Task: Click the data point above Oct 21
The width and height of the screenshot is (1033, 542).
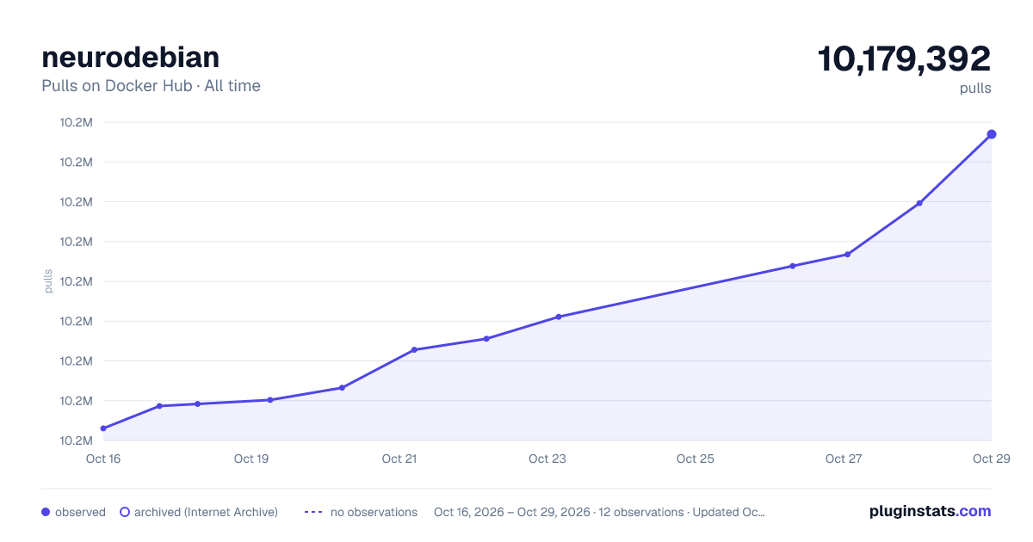Action: [x=414, y=350]
